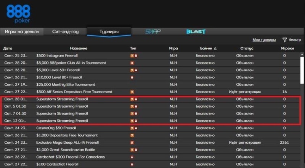Click the tournament list scrollbar thumb
This screenshot has width=305, height=168.
click(302, 70)
